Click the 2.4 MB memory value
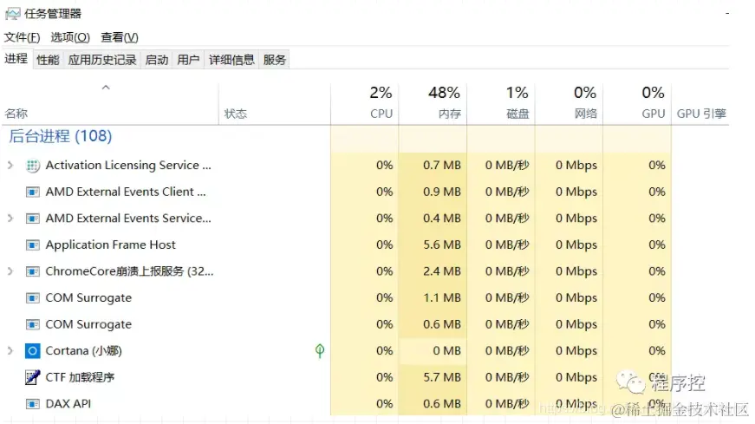Screen dimensions: 755x424 pos(442,271)
